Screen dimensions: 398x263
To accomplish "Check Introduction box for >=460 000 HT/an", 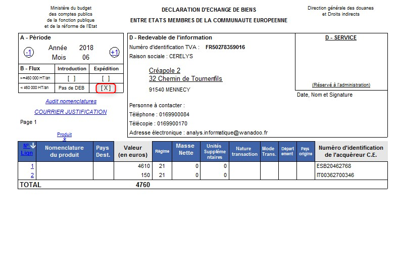I will pos(72,78).
